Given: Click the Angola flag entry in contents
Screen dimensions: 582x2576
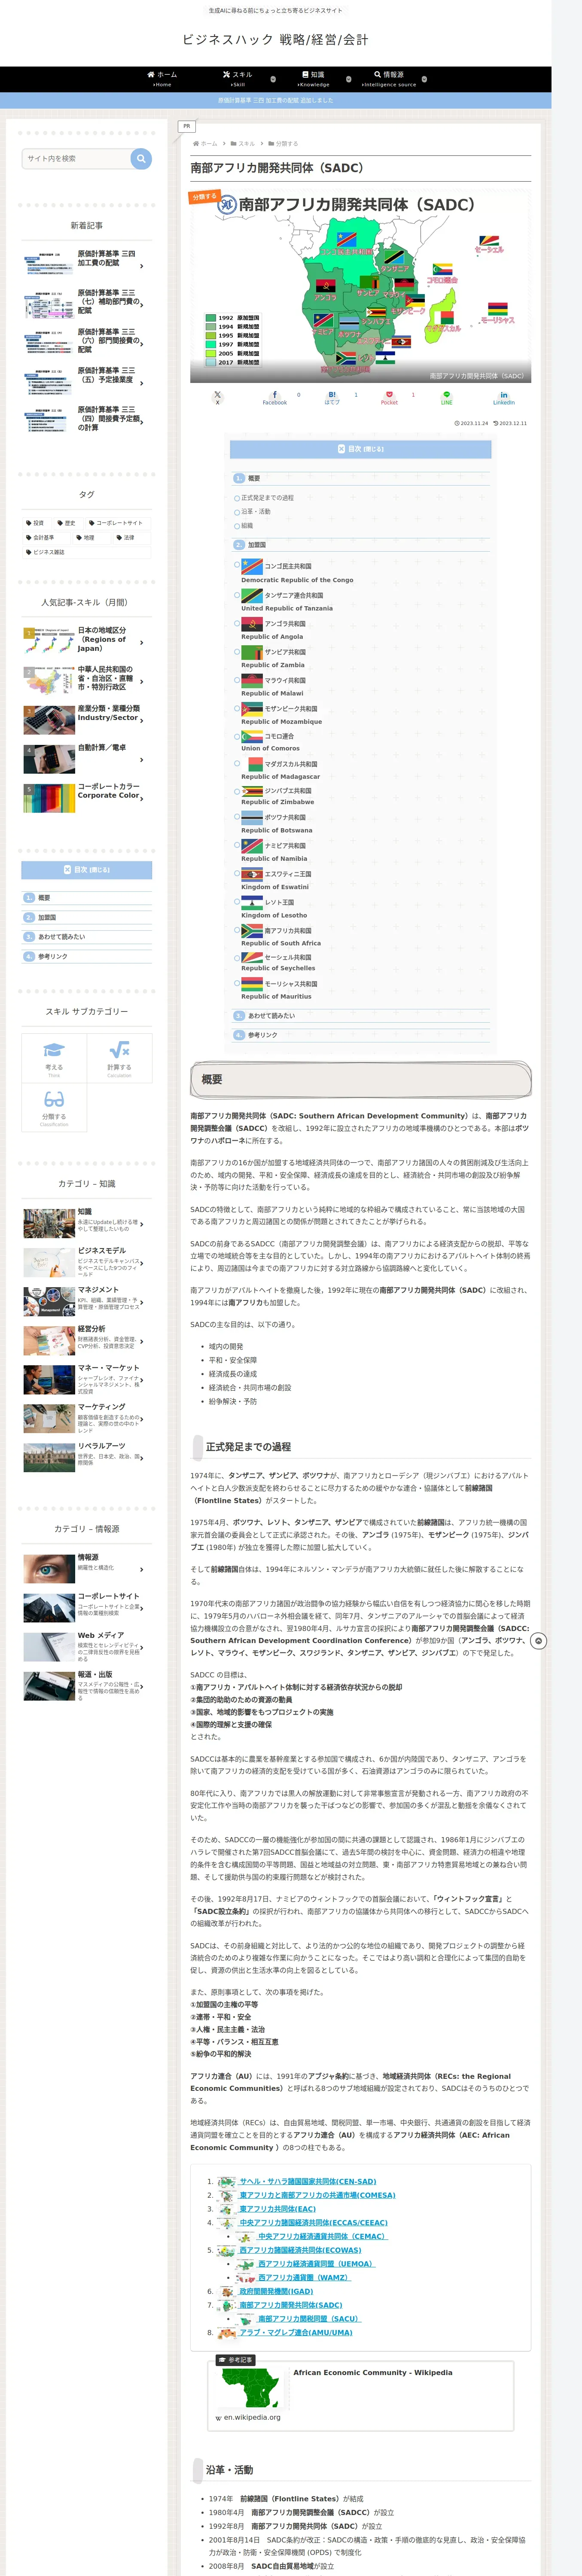Looking at the screenshot, I should click(x=273, y=629).
